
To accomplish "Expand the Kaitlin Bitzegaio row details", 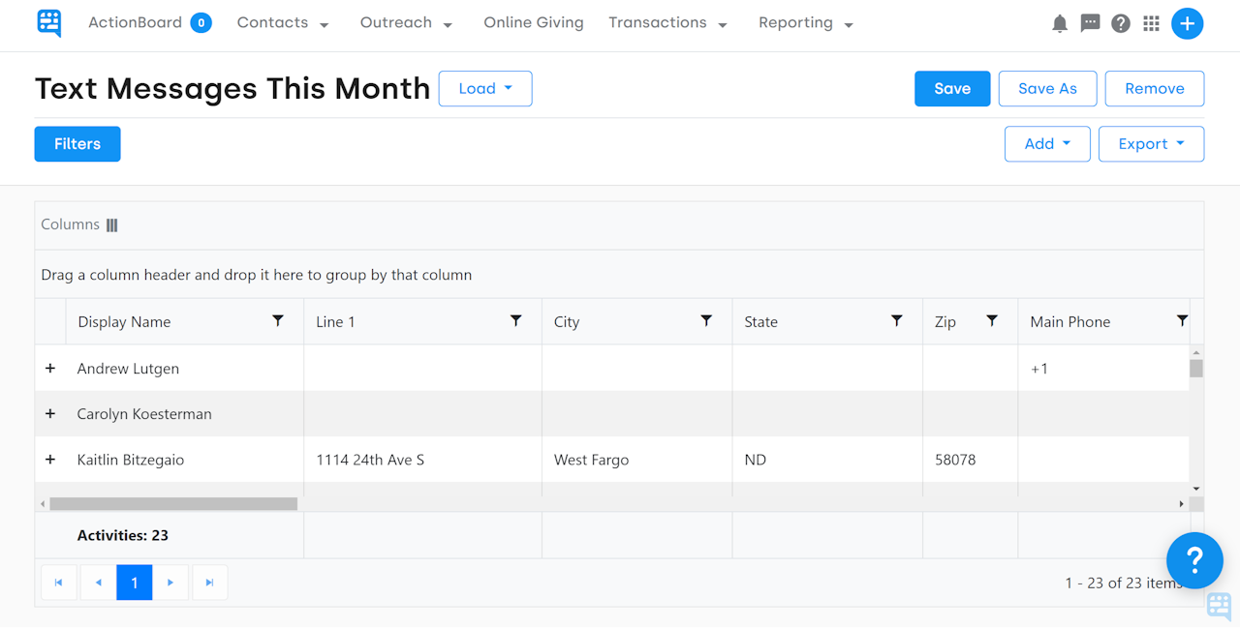I will click(x=50, y=460).
